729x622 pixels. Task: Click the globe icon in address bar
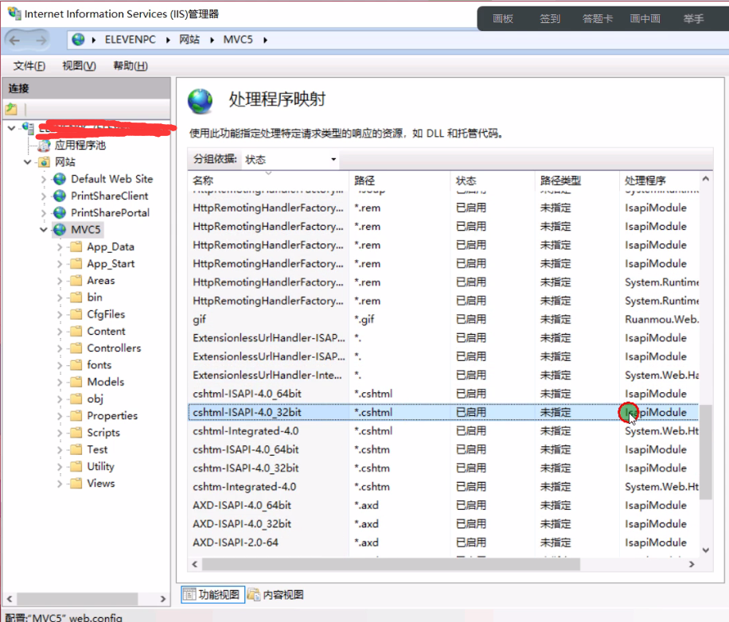tap(78, 40)
